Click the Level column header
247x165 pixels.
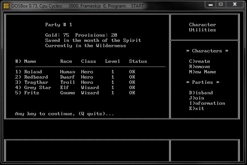[112, 61]
